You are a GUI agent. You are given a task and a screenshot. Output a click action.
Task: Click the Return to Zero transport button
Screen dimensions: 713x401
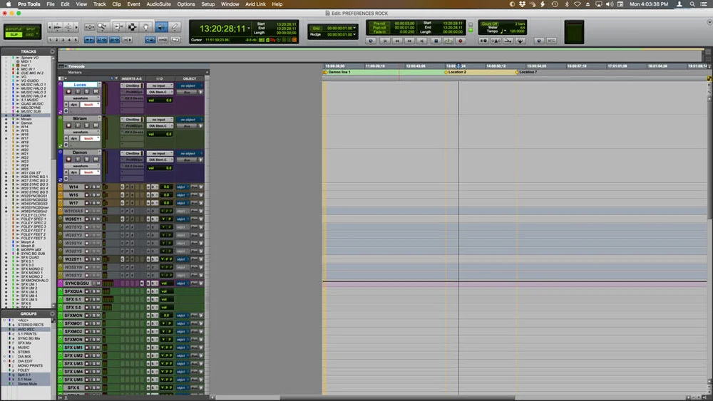coord(385,41)
